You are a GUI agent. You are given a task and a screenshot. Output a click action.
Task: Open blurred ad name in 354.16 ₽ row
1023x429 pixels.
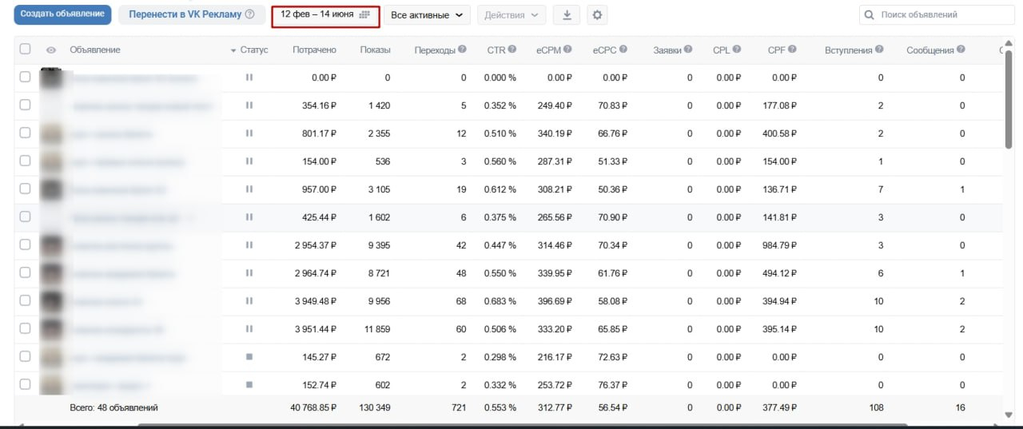(x=142, y=105)
